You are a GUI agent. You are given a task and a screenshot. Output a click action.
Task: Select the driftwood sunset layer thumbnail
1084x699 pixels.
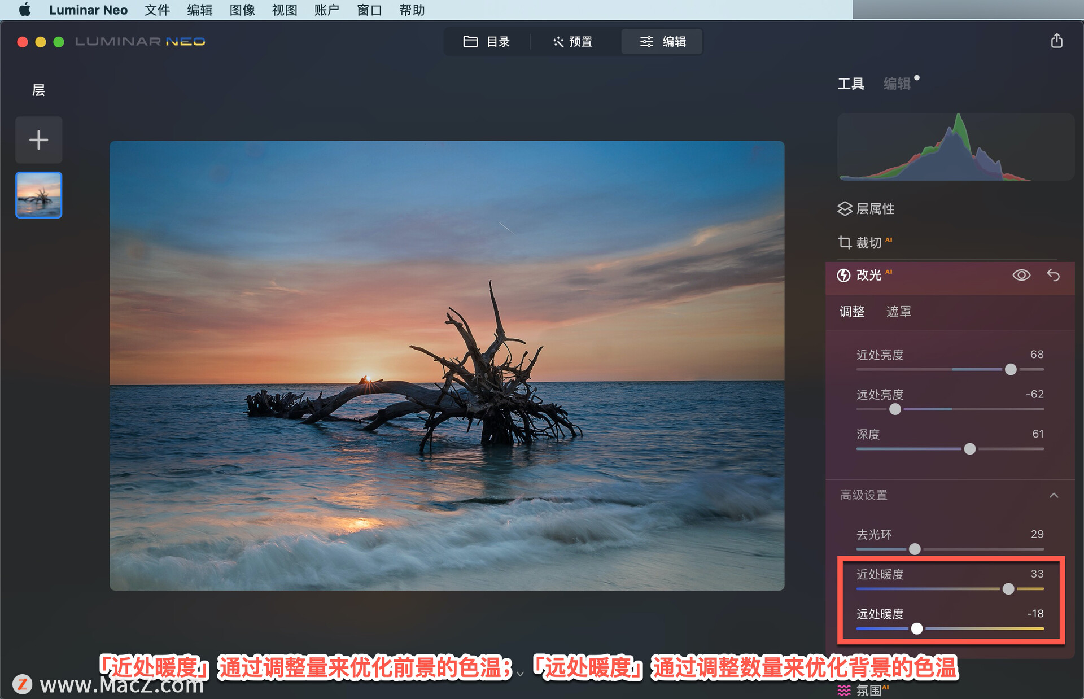click(39, 195)
